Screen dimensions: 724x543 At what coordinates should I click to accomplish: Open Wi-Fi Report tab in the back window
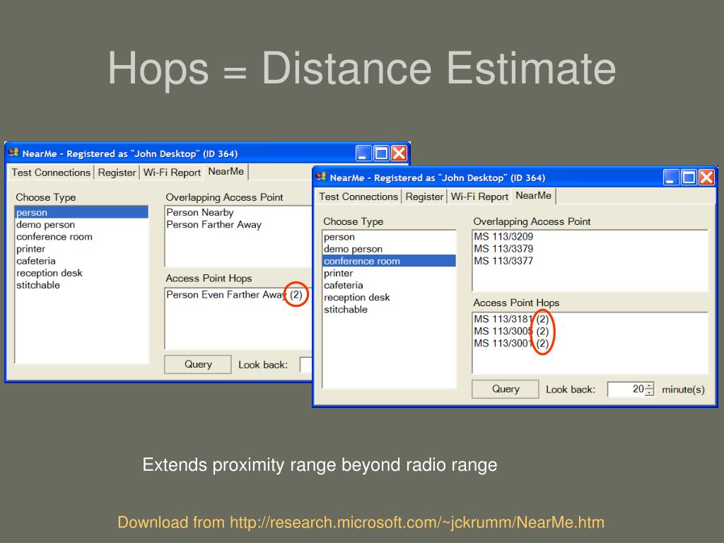coord(172,173)
